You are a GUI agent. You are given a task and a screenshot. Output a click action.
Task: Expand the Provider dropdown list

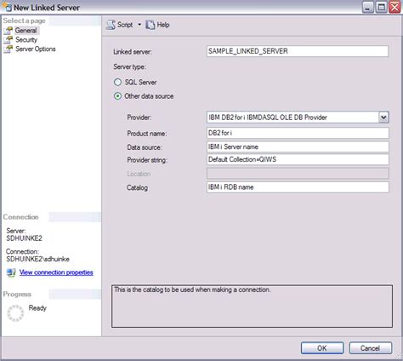383,117
